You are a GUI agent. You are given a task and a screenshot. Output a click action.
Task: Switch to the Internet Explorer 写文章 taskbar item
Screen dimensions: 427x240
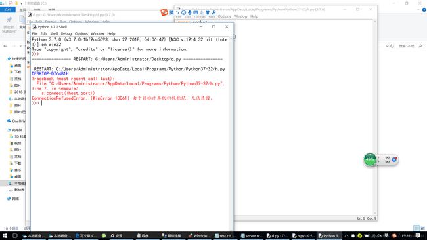pyautogui.click(x=86, y=236)
